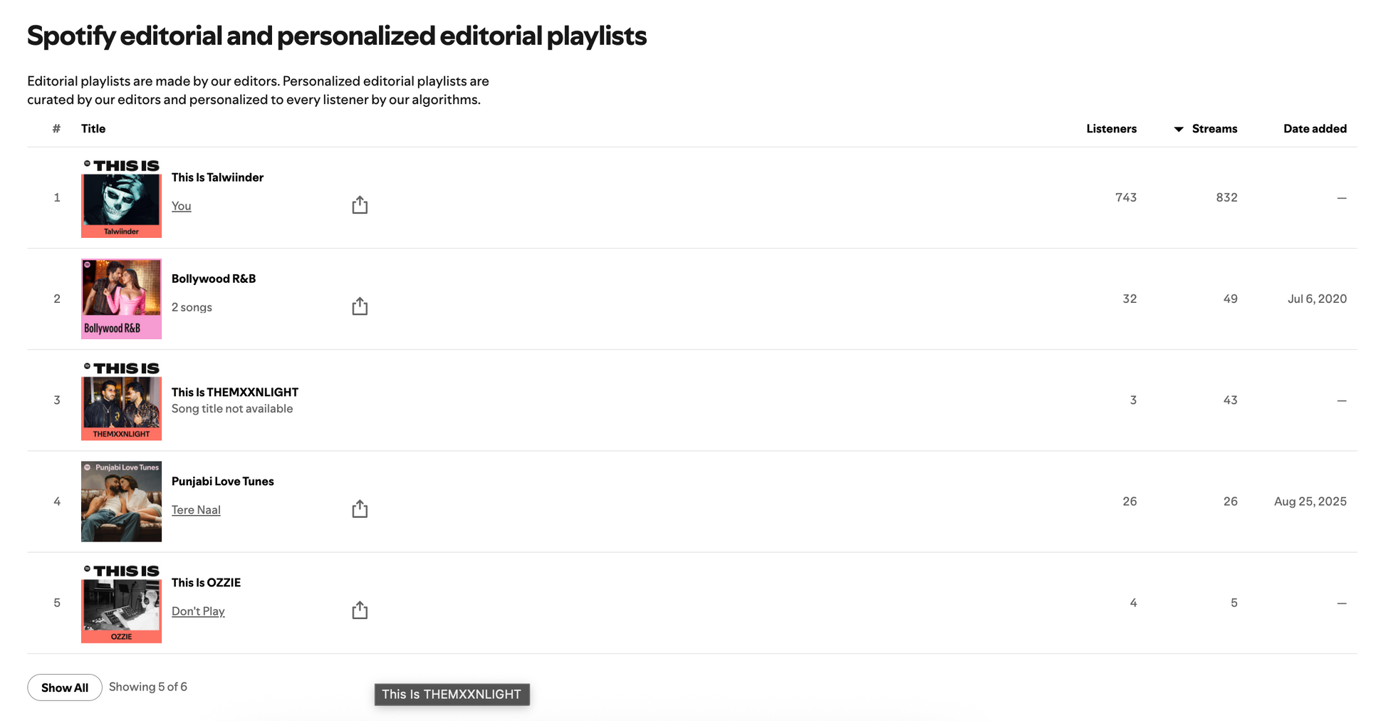Click streams value 832
This screenshot has height=721, width=1386.
coord(1226,197)
